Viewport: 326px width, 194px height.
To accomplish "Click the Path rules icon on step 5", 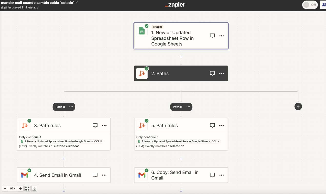I will [142, 125].
